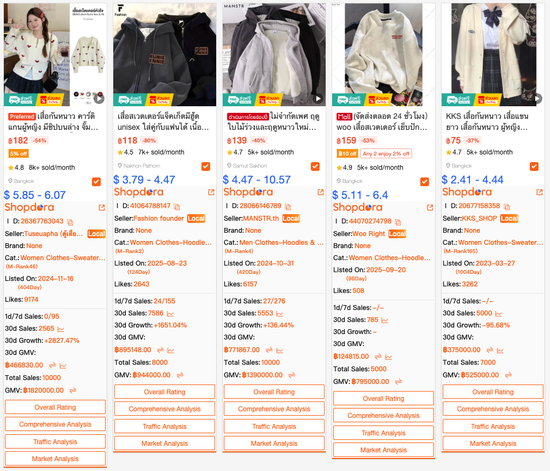Click the Any 2 enjoy 2% off tag
The width and height of the screenshot is (550, 471).
386,154
